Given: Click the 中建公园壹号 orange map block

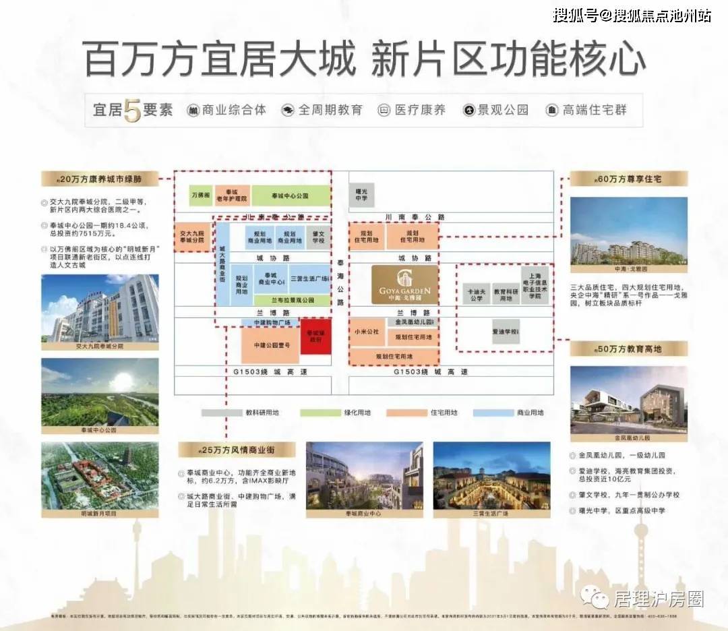Looking at the screenshot, I should 271,345.
